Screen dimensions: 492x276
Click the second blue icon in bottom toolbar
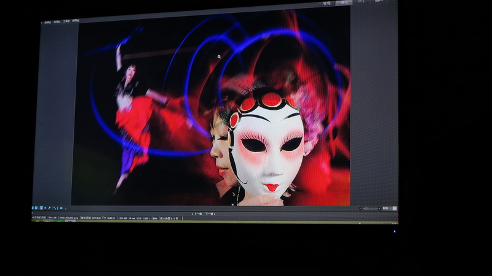[36, 208]
